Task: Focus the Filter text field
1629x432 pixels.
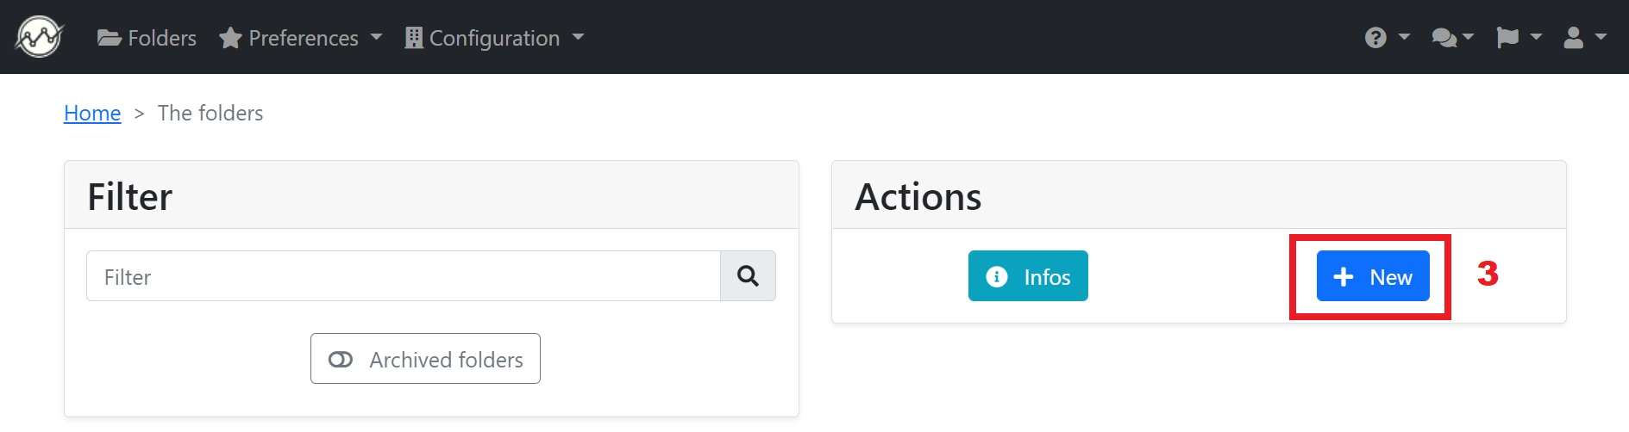Action: pyautogui.click(x=404, y=276)
